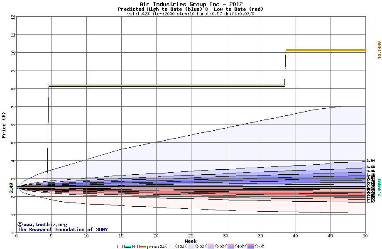Click the week '20' tick label on x-axis
The width and height of the screenshot is (382, 249).
(x=156, y=236)
